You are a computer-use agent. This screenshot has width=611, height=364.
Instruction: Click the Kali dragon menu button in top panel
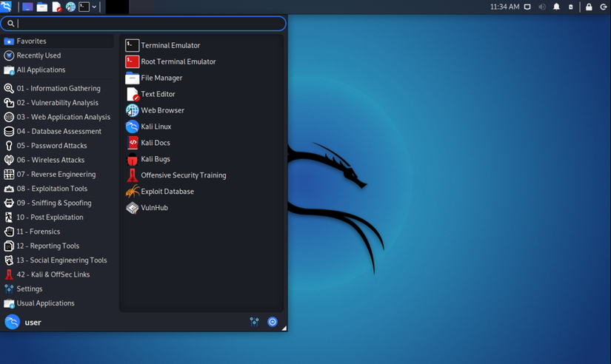6,7
